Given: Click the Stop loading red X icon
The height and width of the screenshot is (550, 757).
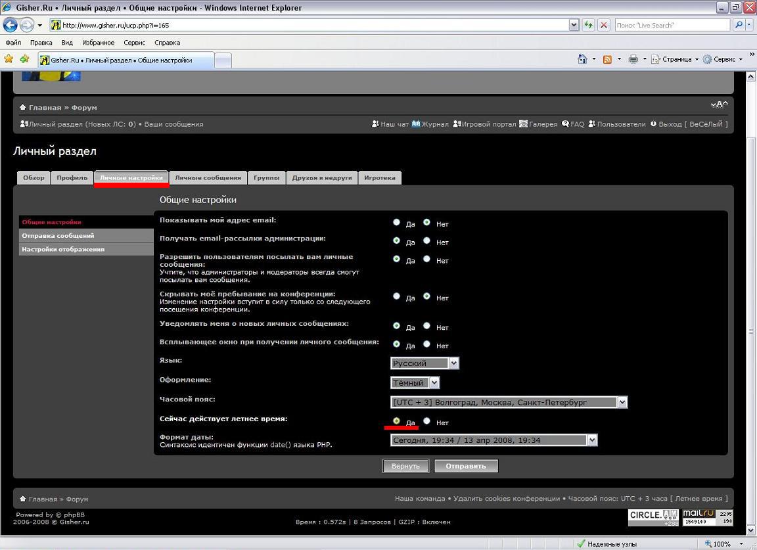Looking at the screenshot, I should [x=605, y=25].
